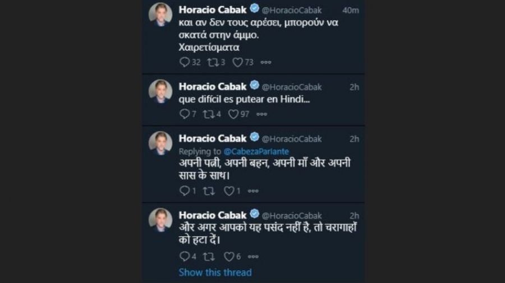Image resolution: width=505 pixels, height=283 pixels.
Task: Retweet the last tweet above 'Show this thread'
Action: (x=207, y=257)
